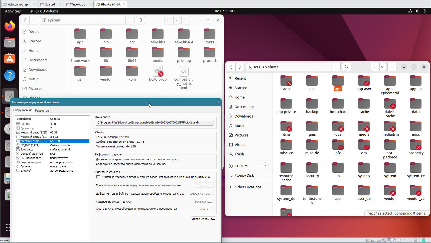Screen dimensions: 431x243
Task: Expand view options dropdown in 69 GB Volume window
Action: coord(382,67)
